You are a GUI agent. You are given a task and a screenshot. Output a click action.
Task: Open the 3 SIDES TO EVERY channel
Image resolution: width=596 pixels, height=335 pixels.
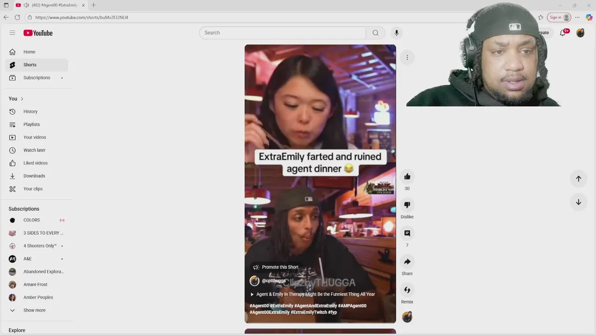(36, 233)
